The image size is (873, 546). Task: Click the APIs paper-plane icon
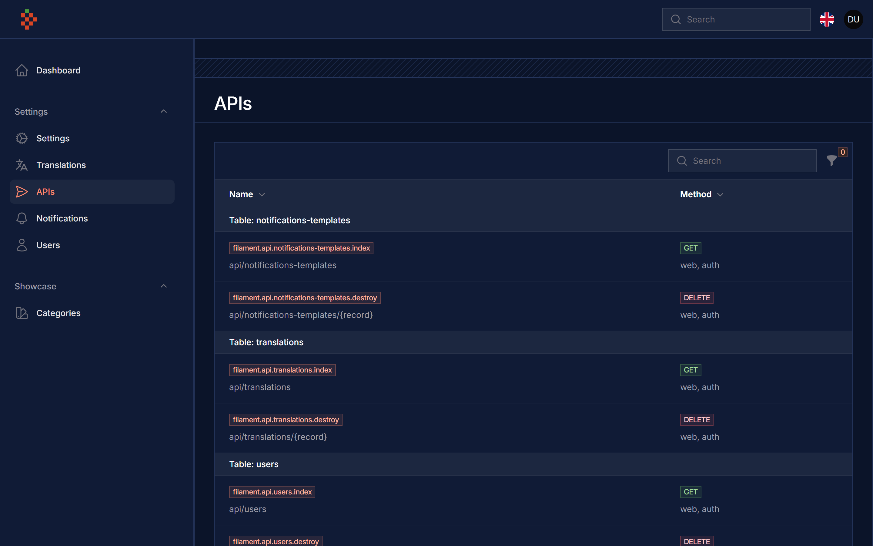click(x=22, y=192)
